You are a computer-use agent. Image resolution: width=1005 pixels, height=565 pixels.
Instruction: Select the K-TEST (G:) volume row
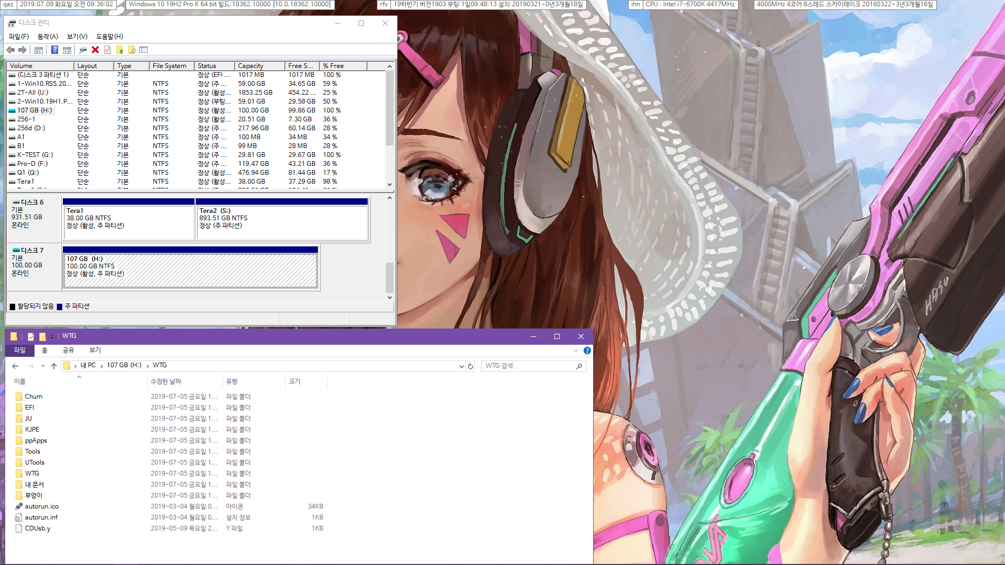tap(196, 155)
